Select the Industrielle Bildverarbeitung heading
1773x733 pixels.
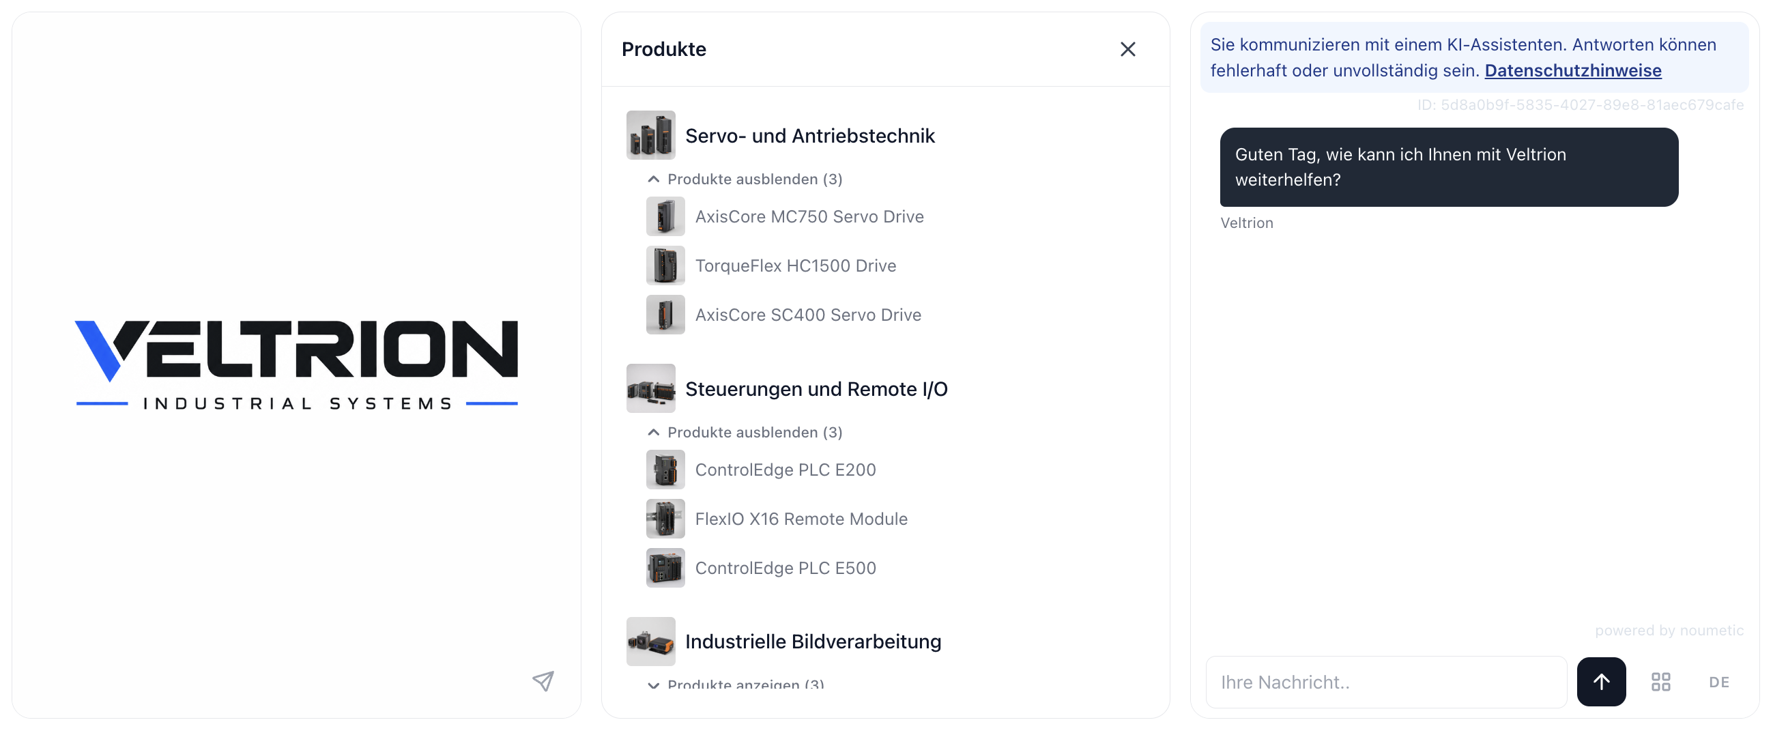click(x=813, y=642)
